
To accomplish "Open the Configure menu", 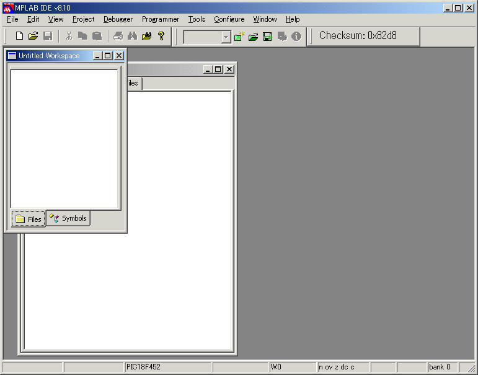I will (x=229, y=19).
